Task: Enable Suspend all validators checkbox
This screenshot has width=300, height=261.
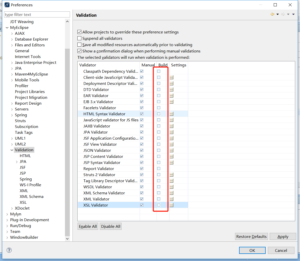Action: (79, 38)
